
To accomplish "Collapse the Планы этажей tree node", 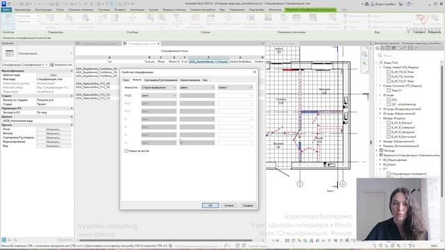I will 380,67.
